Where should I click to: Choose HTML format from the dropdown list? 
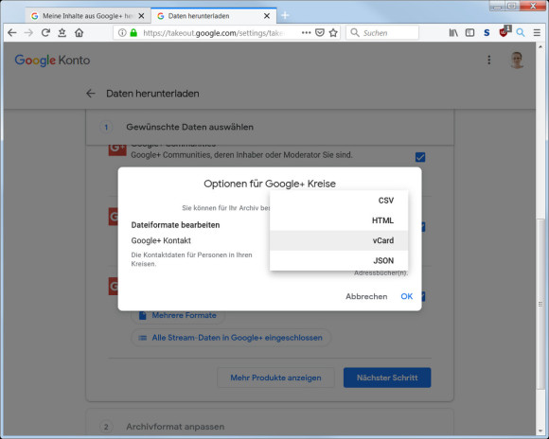click(x=339, y=220)
